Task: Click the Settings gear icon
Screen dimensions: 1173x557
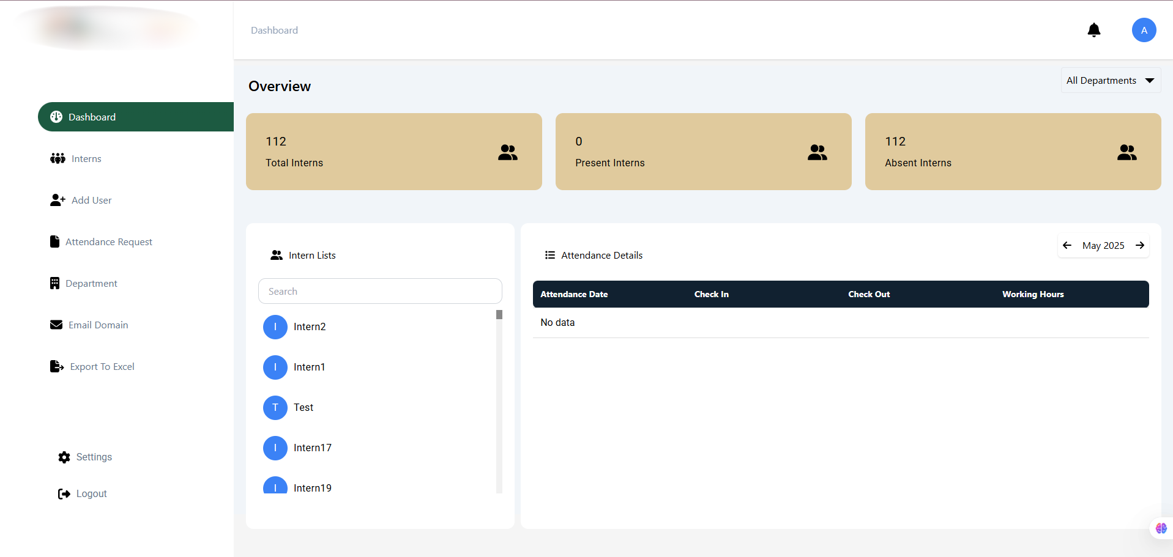Action: click(x=64, y=457)
